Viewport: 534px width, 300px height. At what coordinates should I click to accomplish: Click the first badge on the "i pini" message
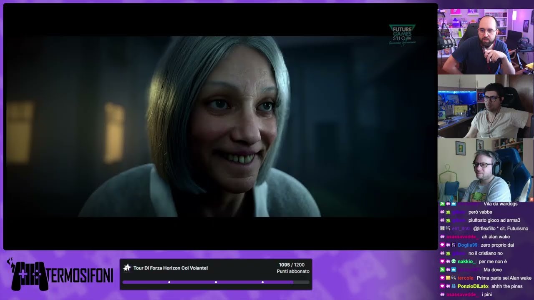(x=442, y=295)
